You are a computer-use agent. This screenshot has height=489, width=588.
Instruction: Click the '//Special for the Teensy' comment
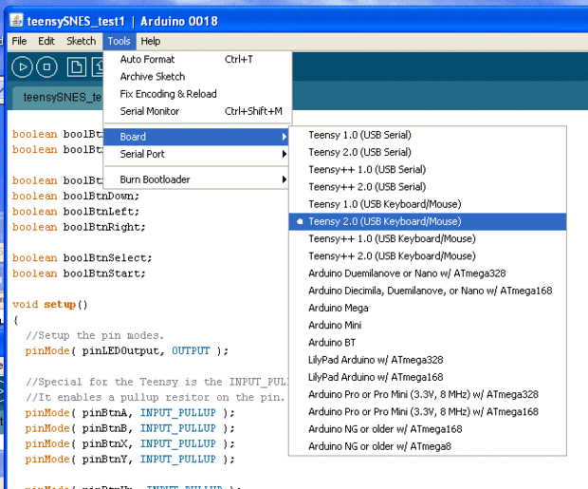156,382
